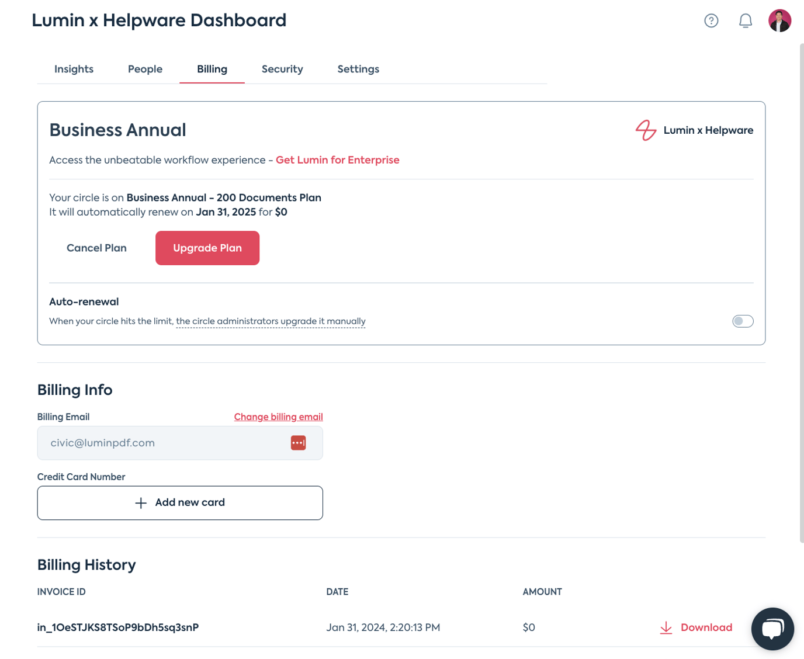The width and height of the screenshot is (804, 659).
Task: Select the Billing tab
Action: pos(212,69)
